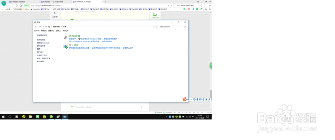
Task: Click the browser home button
Action: point(21,5)
